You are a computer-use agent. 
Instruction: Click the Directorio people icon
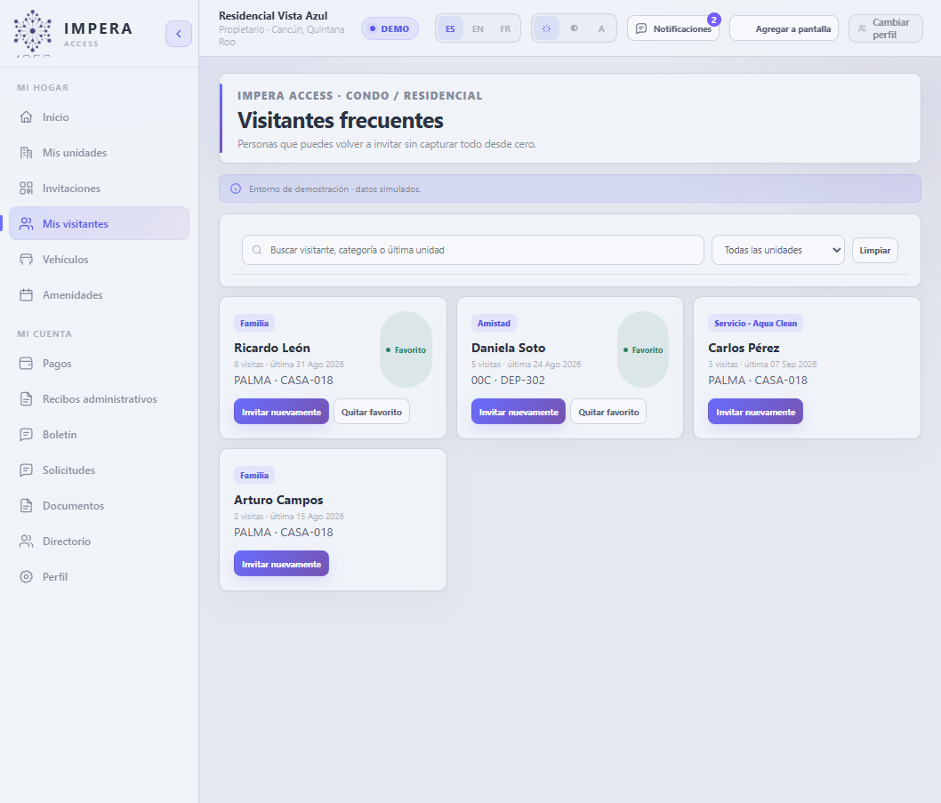pyautogui.click(x=27, y=541)
